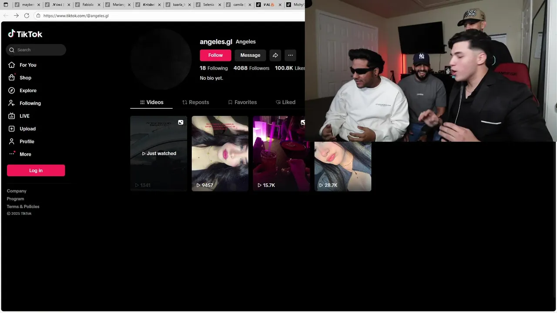Open the video with 28.7K views
Viewport: 557px width, 313px height.
(x=343, y=166)
